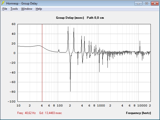This screenshot has width=160, height=120.
Task: Click the 1000 label on the frequency axis
Action: (x=101, y=105)
